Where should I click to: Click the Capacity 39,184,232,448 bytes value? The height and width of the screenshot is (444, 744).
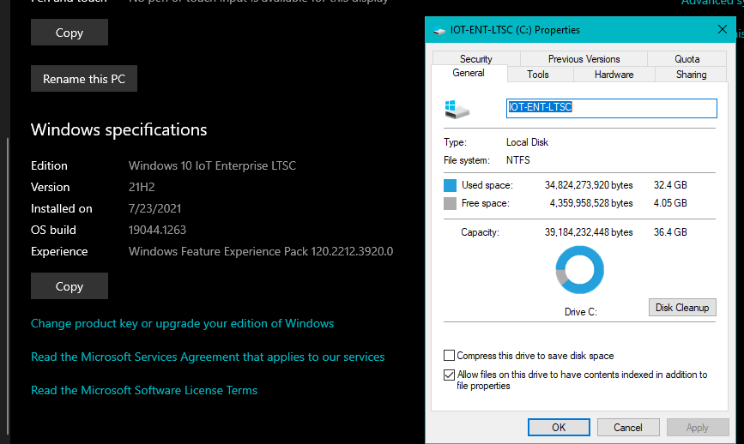(x=589, y=232)
